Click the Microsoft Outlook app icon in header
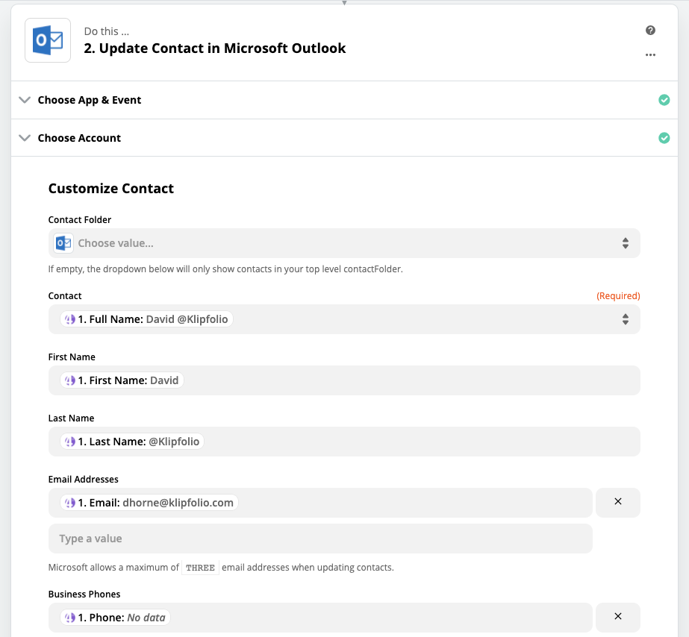The image size is (689, 637). (48, 40)
